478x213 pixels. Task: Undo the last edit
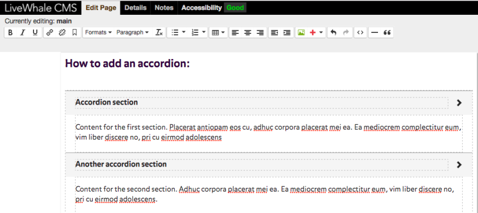click(334, 32)
